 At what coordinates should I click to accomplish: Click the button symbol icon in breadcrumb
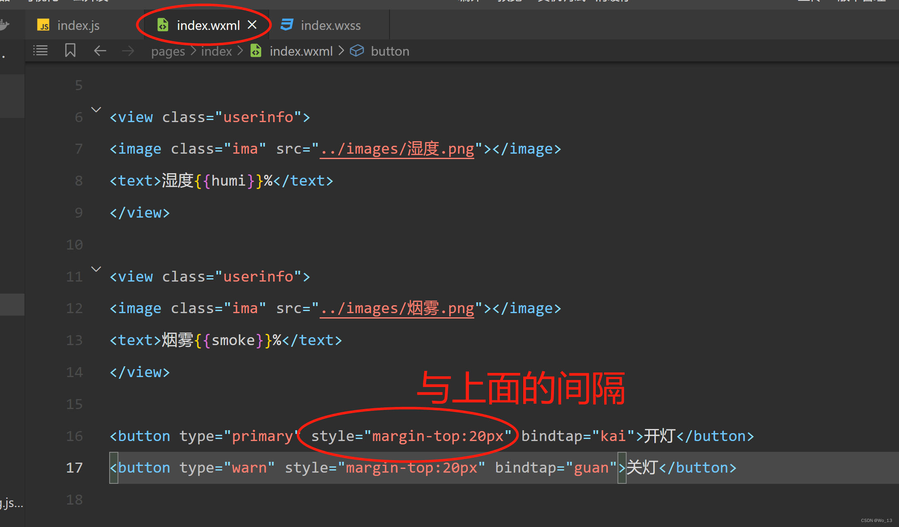pyautogui.click(x=357, y=51)
